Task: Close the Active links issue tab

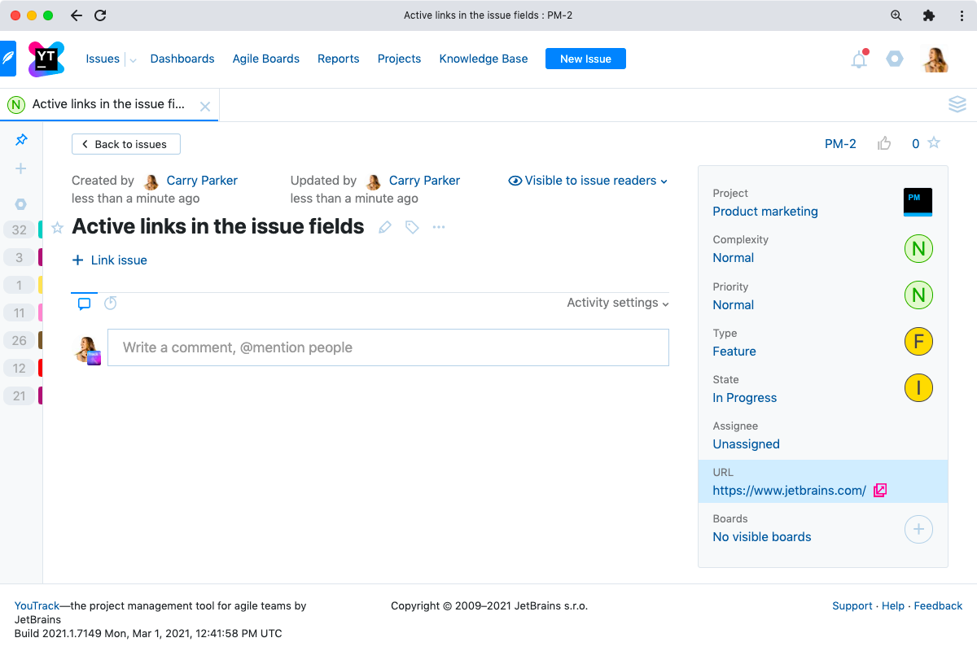Action: tap(205, 106)
